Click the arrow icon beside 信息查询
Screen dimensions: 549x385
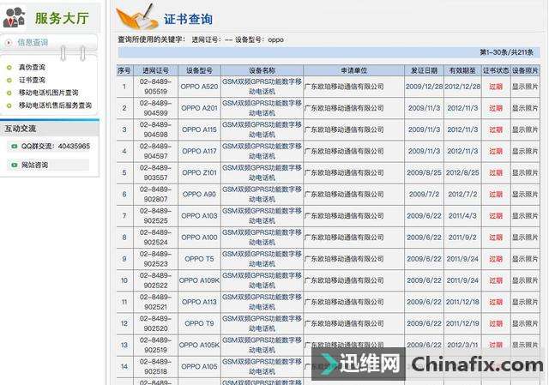point(9,43)
